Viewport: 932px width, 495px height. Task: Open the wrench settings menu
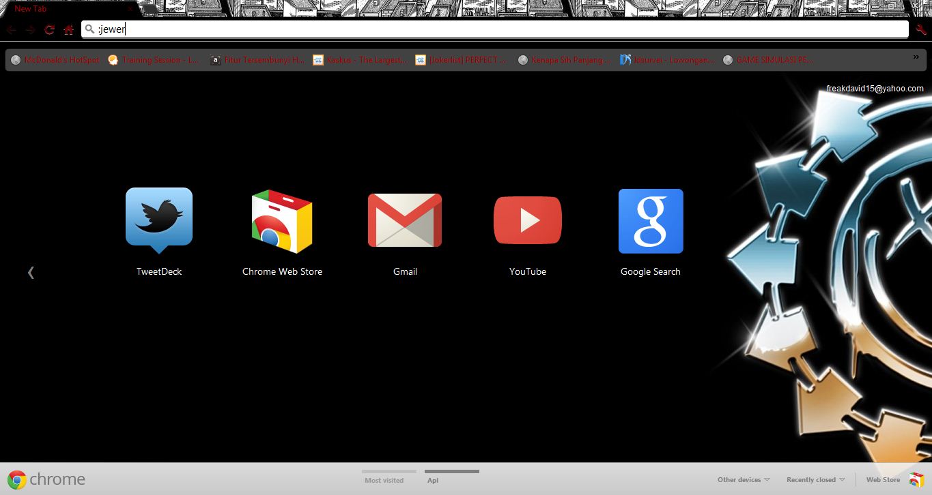pyautogui.click(x=921, y=29)
